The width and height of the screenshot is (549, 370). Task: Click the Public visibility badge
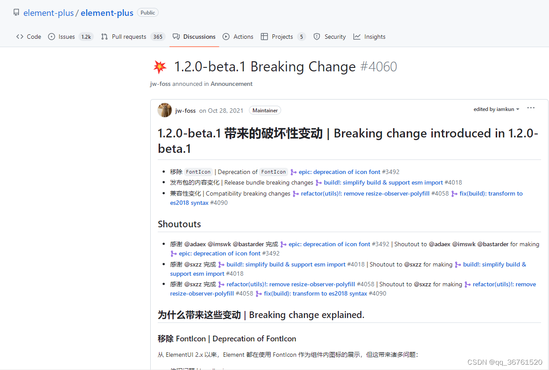click(148, 13)
